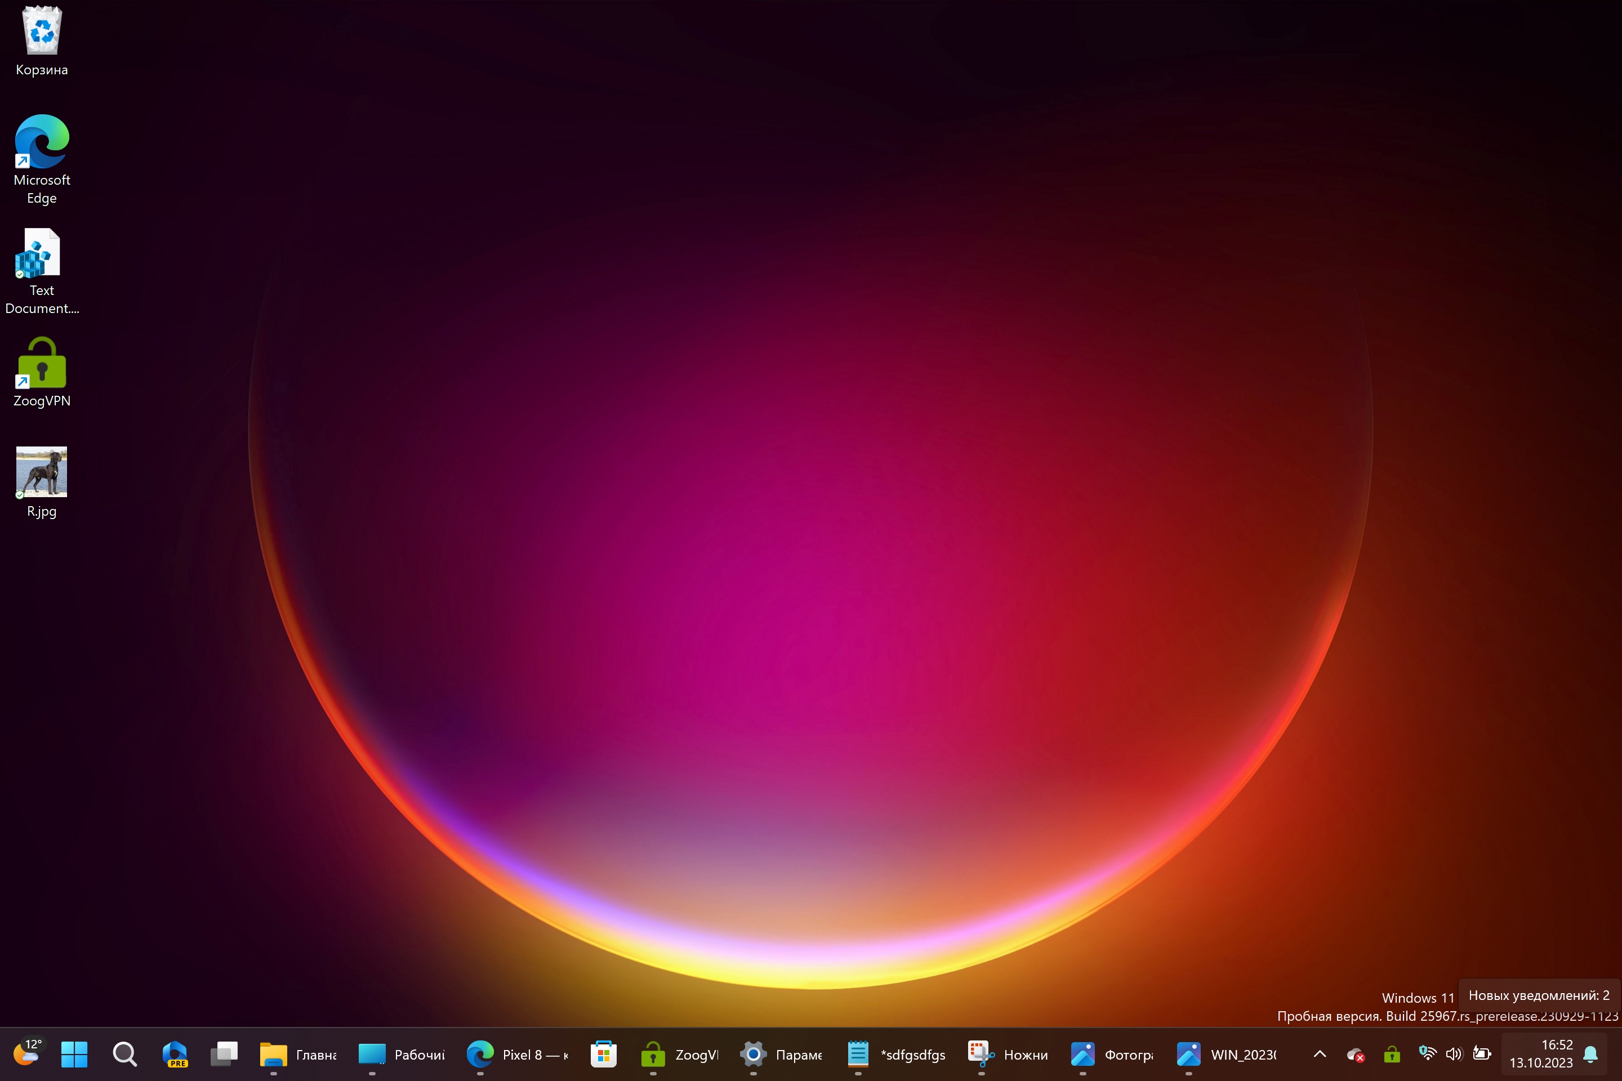Open clock showing 16:52 13.10.2023

tap(1541, 1053)
